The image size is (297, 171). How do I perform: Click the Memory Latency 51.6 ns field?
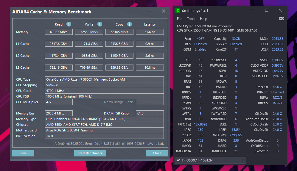tap(150, 32)
